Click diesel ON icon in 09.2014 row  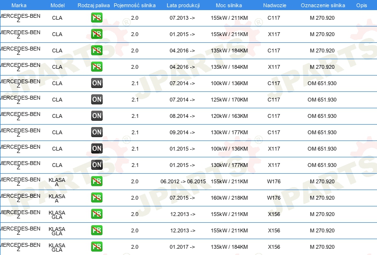click(x=96, y=132)
